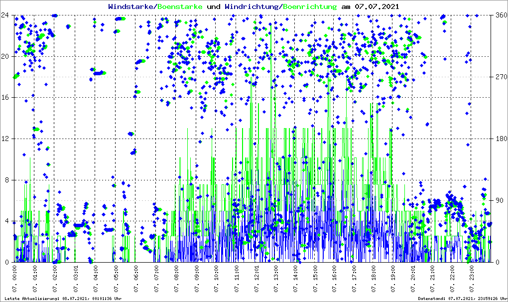Viewport: 508px width, 302px height.
Task: Select the 24 label on left axis
Action: point(6,15)
